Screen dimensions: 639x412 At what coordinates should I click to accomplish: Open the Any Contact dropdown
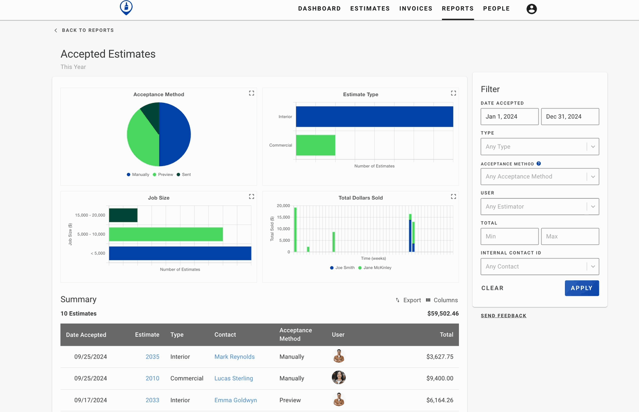coord(540,266)
